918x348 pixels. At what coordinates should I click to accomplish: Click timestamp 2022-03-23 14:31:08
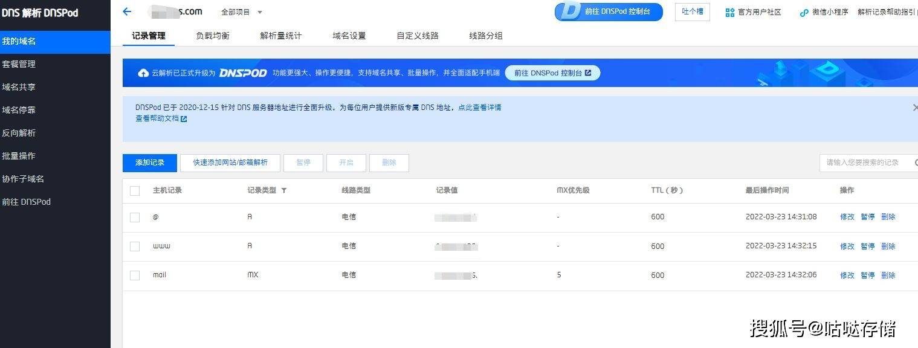(x=781, y=217)
